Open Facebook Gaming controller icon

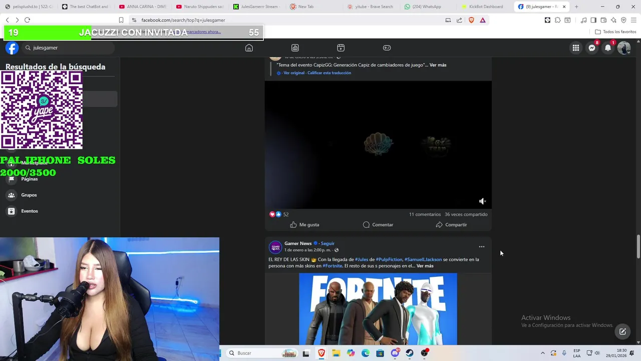click(x=387, y=48)
